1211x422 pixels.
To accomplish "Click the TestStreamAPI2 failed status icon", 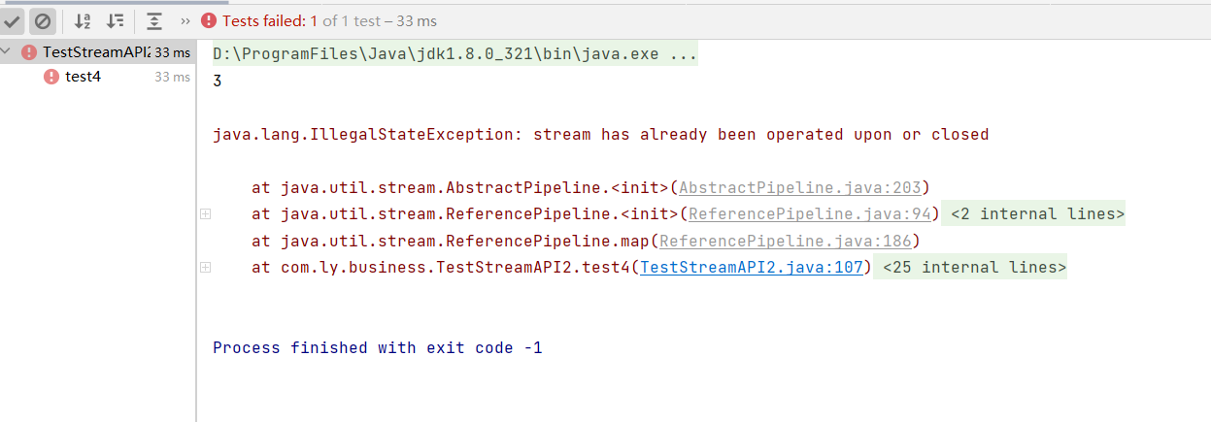I will point(29,52).
